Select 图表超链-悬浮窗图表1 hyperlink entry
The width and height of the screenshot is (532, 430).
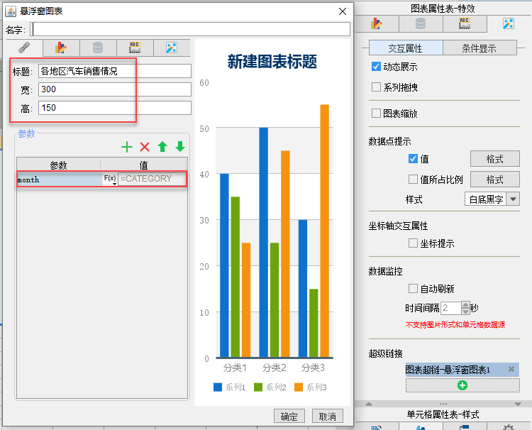pyautogui.click(x=462, y=369)
